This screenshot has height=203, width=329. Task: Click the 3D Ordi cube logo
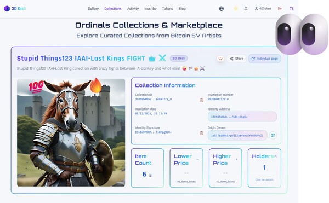pos(7,9)
